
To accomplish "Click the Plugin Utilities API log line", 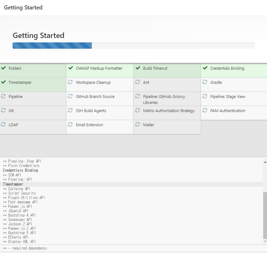I will point(24,198).
